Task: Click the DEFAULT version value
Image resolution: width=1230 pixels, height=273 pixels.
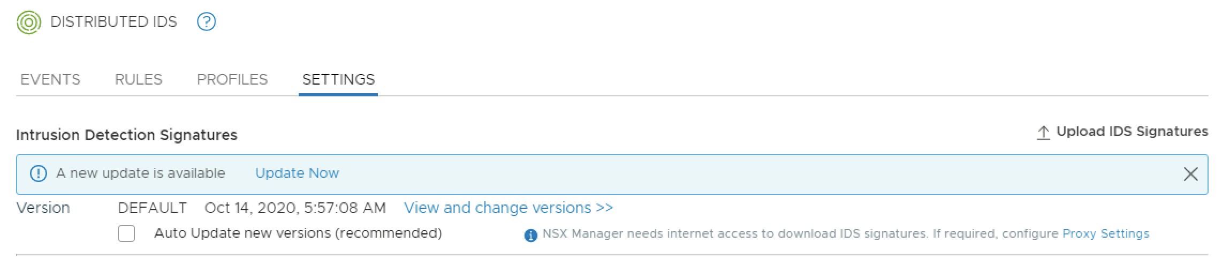Action: [x=153, y=208]
